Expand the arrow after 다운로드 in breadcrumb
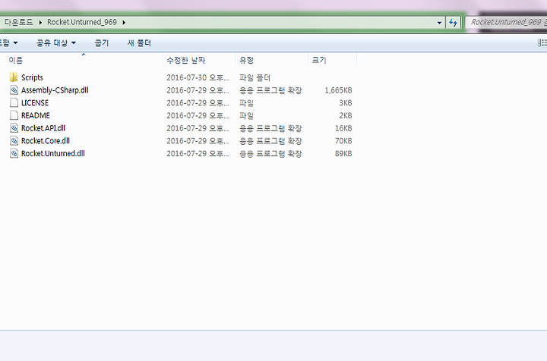This screenshot has height=361, width=547. (40, 22)
